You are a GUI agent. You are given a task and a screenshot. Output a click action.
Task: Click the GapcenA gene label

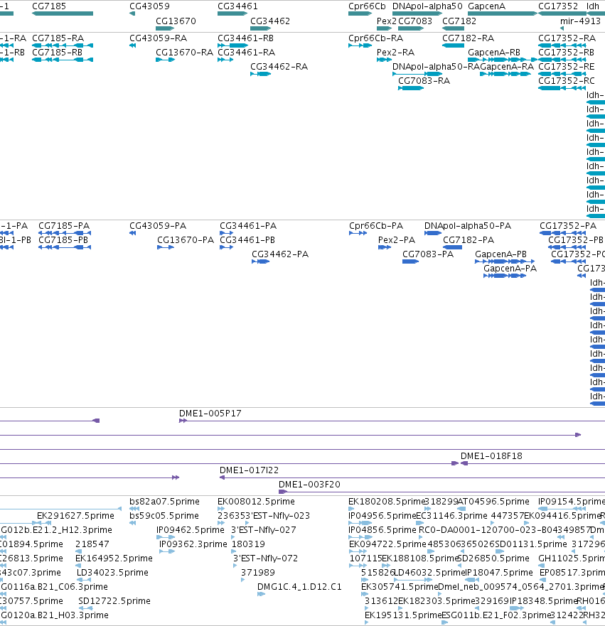(486, 6)
